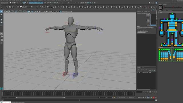Click the highlighted Visibility value field
Screen dimensions: 183x103
(x=153, y=25)
